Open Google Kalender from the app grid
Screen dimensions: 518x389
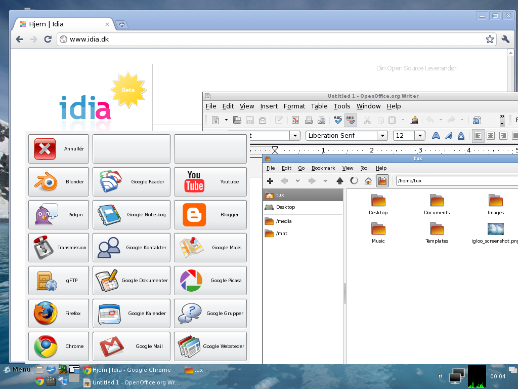point(132,313)
